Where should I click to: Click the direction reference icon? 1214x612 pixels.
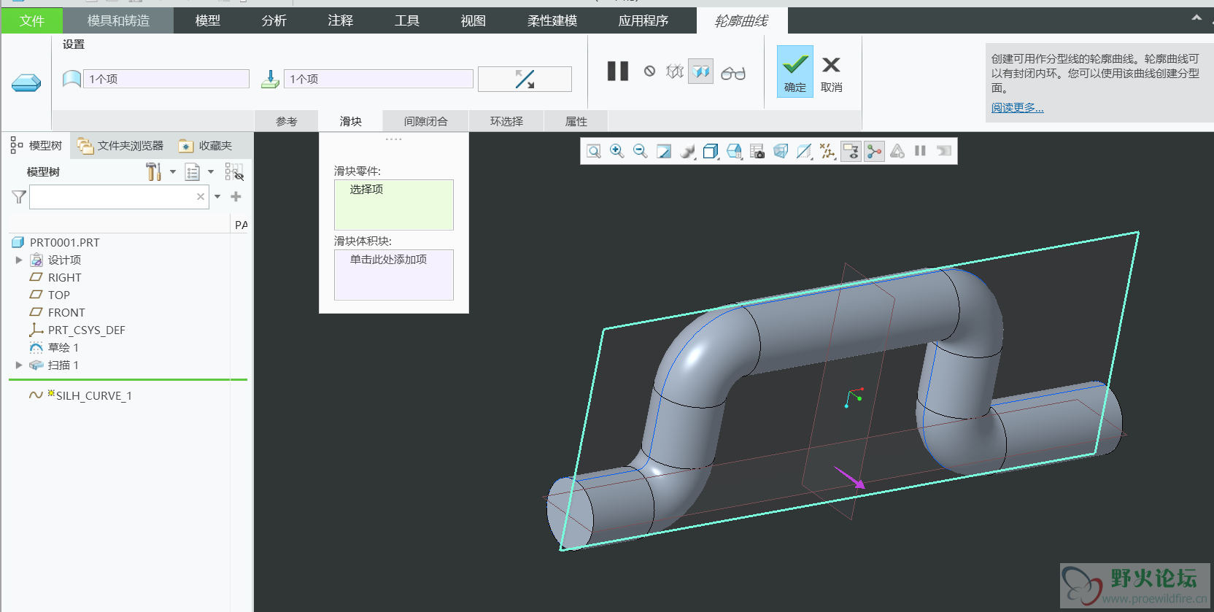pos(271,79)
